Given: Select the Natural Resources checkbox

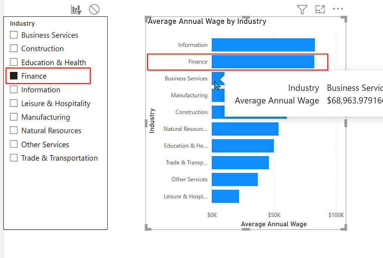Looking at the screenshot, I should [x=14, y=130].
